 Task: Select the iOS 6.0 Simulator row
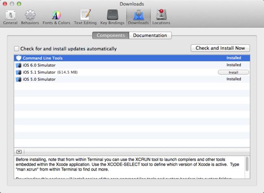pyautogui.click(x=132, y=65)
